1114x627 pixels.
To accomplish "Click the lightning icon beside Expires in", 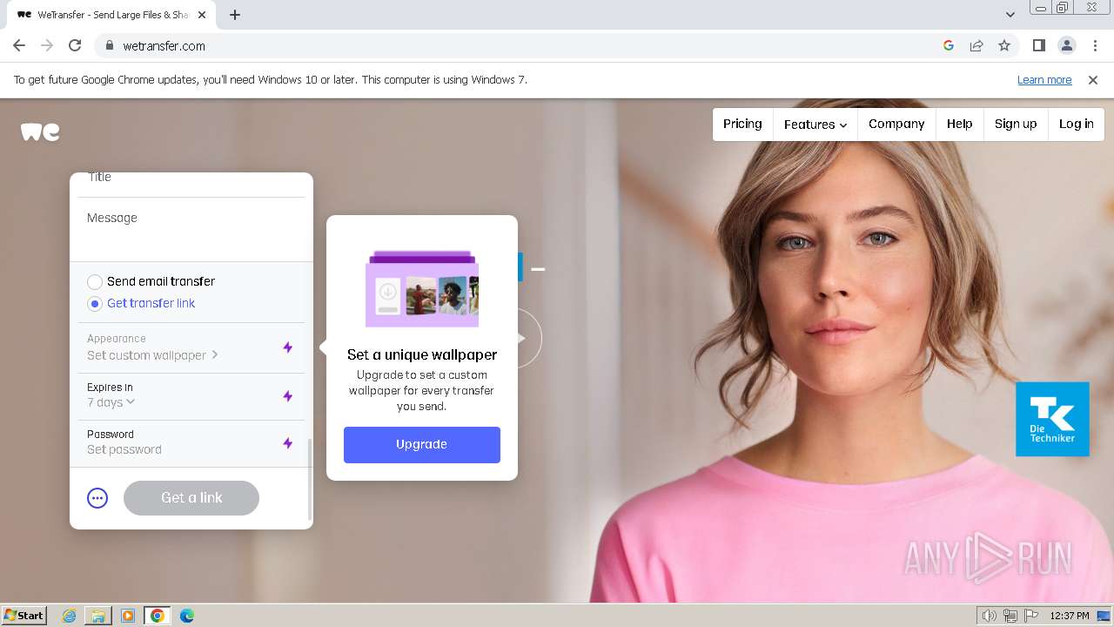I will tap(288, 396).
